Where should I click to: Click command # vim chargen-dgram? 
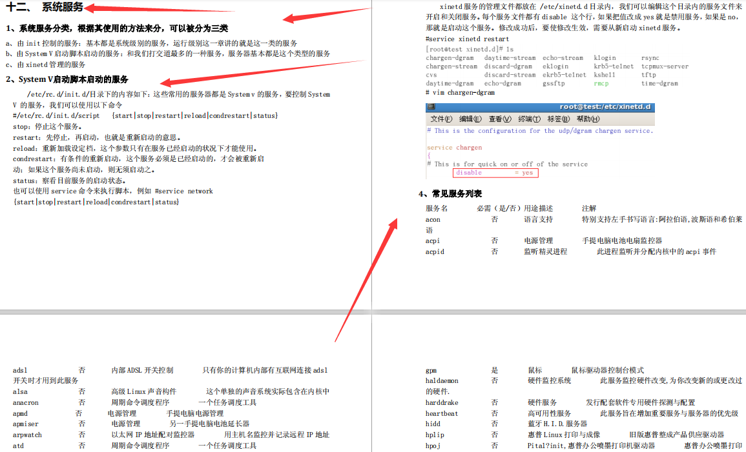[460, 93]
